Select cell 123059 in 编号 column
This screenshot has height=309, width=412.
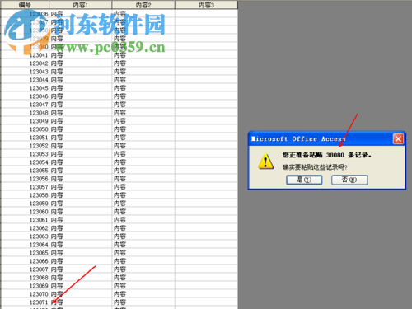click(x=26, y=204)
